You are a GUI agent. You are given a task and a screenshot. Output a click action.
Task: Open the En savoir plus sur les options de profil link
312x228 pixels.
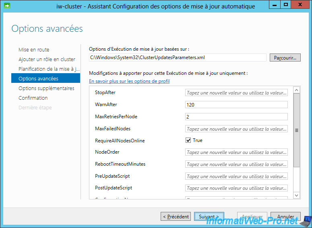point(129,81)
